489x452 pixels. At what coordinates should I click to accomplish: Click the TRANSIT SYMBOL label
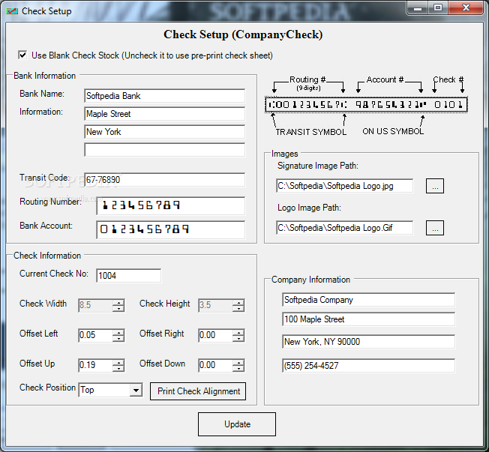pyautogui.click(x=311, y=132)
